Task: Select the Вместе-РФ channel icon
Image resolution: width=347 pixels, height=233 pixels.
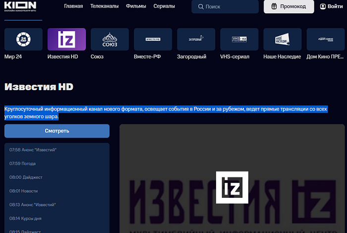Action: (153, 39)
